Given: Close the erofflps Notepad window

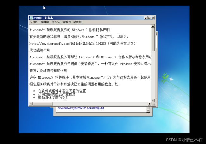Looking at the screenshot, I should coord(153,18).
